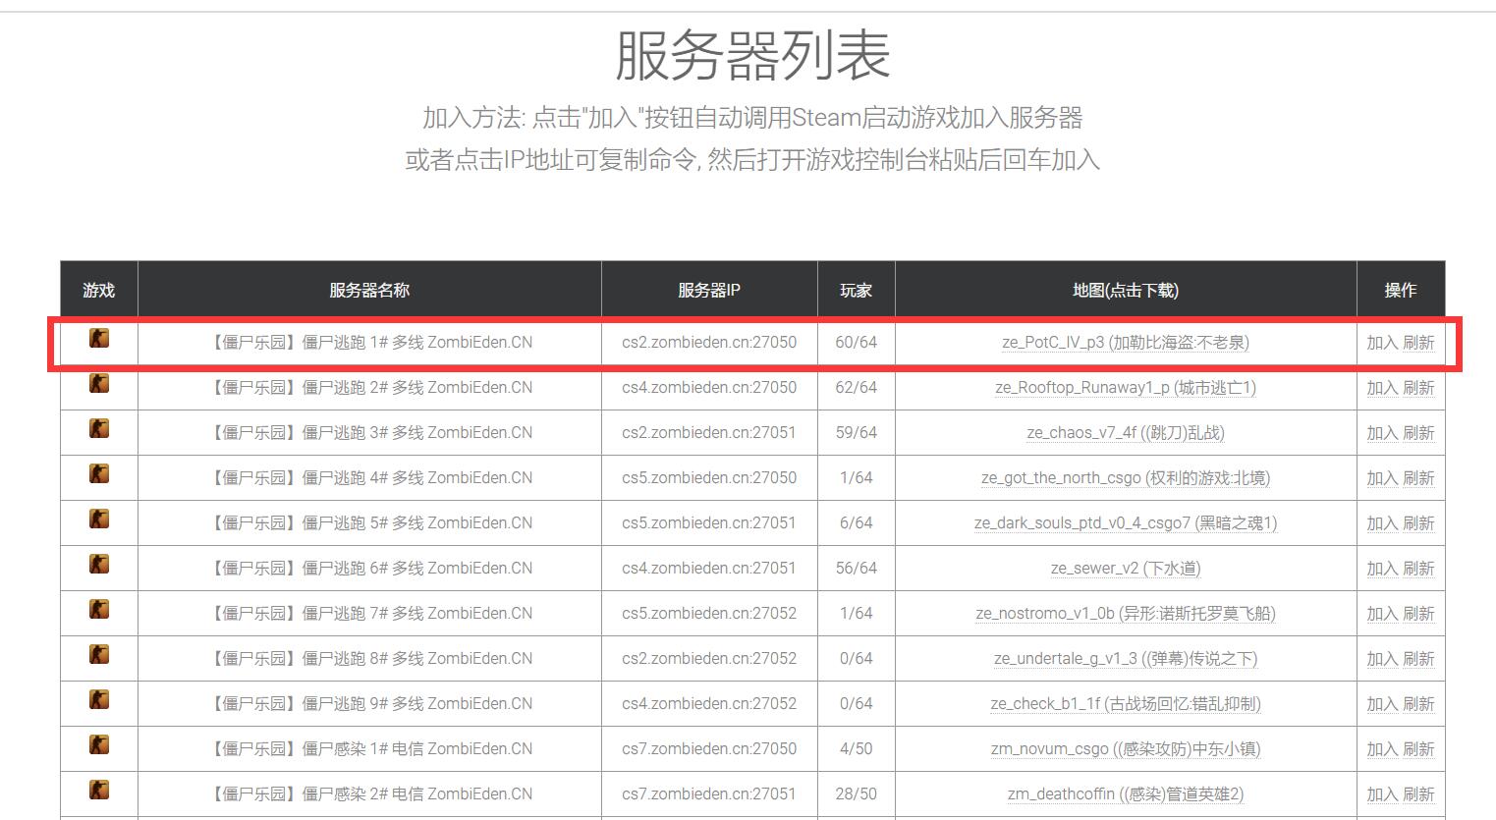
Task: Refresh the 僵尸感染 2# server row
Action: click(1418, 794)
